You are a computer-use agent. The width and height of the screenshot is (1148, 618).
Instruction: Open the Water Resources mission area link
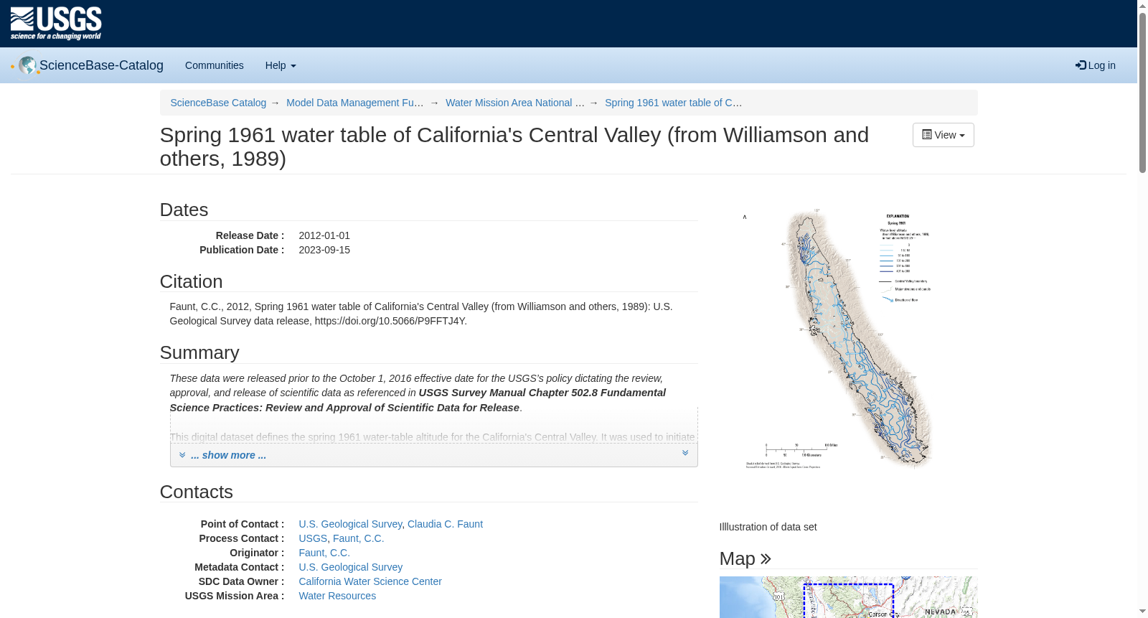coord(337,596)
